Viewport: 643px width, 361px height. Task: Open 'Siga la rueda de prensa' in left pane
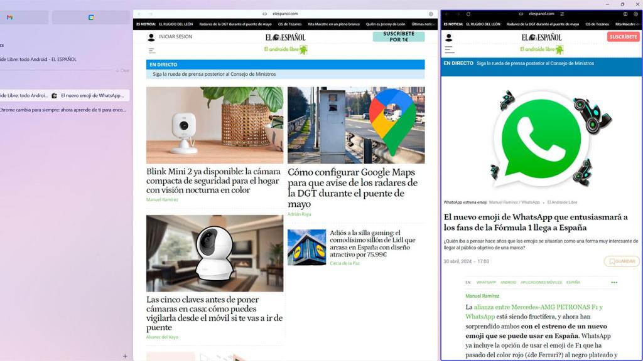click(214, 74)
